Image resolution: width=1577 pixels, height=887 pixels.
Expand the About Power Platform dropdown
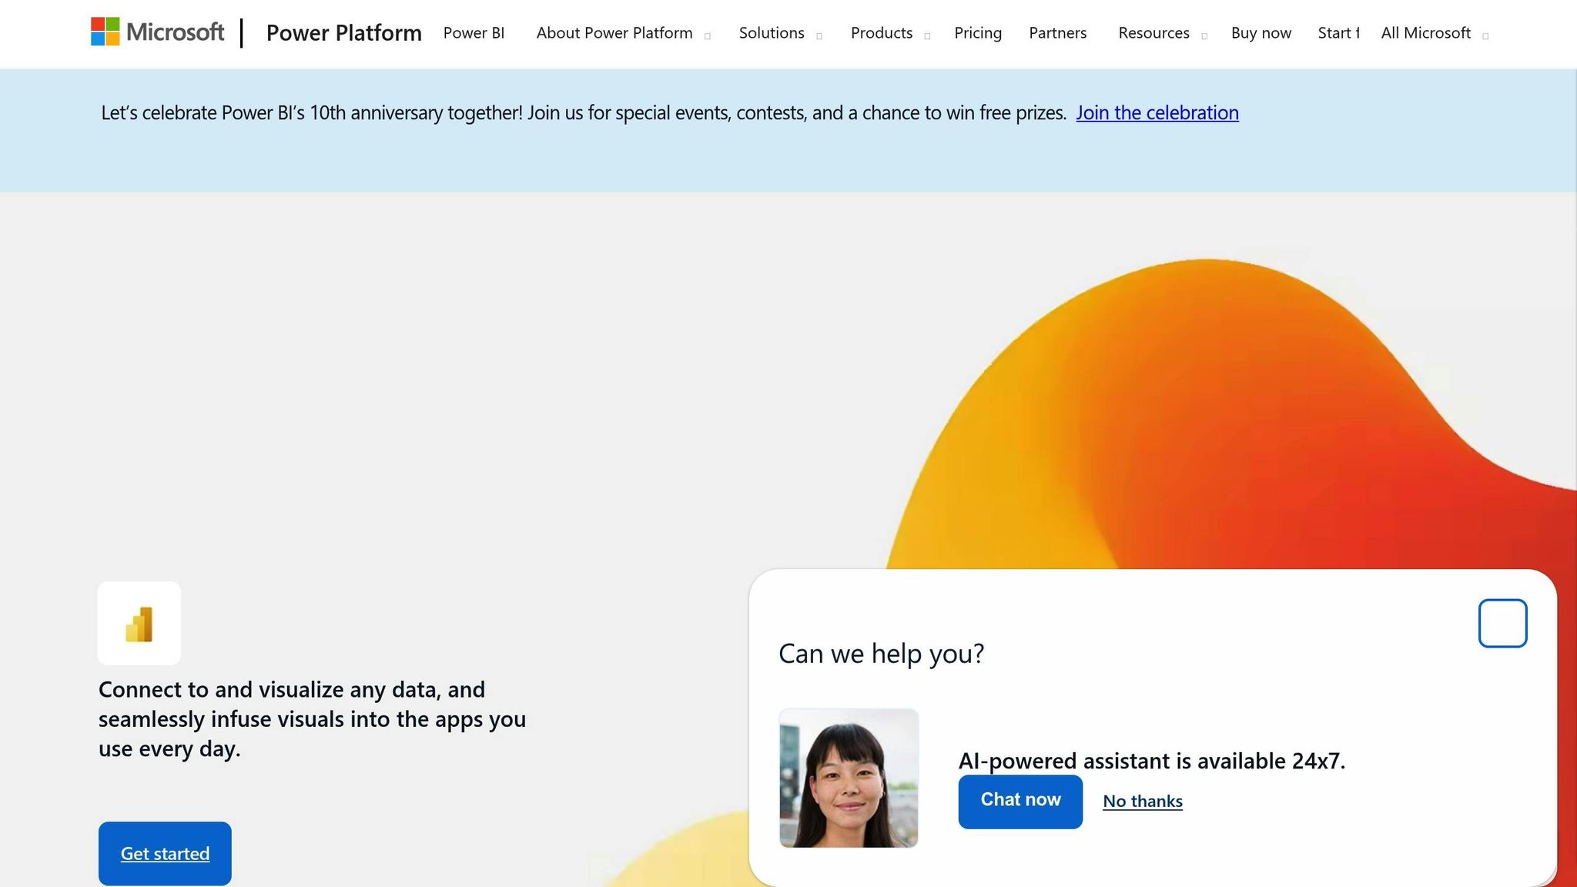(x=614, y=32)
